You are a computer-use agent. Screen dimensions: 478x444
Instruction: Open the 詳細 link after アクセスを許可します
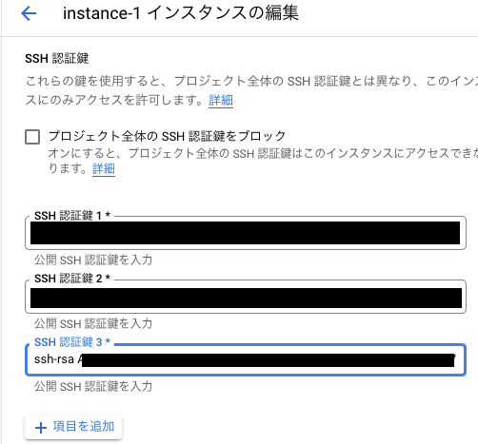click(x=221, y=100)
